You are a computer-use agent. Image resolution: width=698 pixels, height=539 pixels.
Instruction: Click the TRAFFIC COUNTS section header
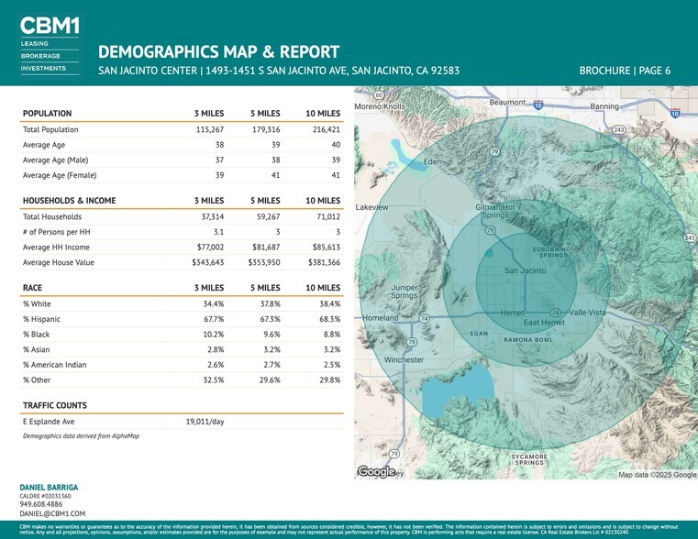[x=55, y=405]
